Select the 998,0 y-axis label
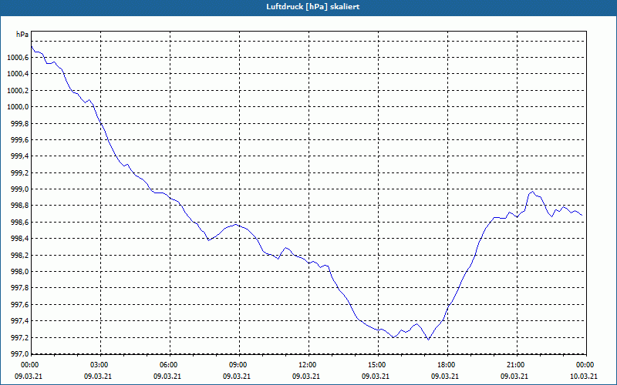This screenshot has width=617, height=385. (x=20, y=272)
